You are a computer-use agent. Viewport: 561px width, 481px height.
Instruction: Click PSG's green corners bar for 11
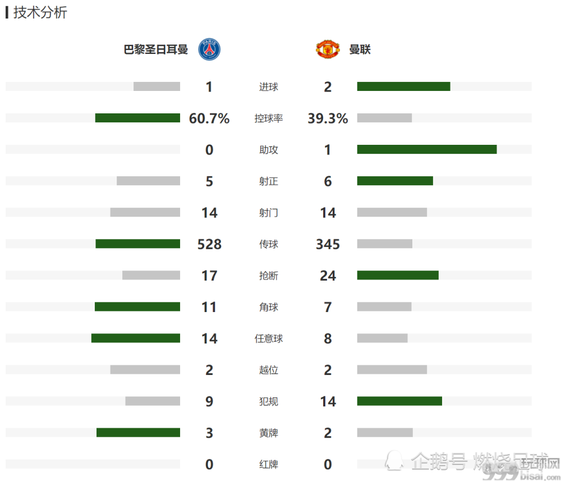(137, 306)
